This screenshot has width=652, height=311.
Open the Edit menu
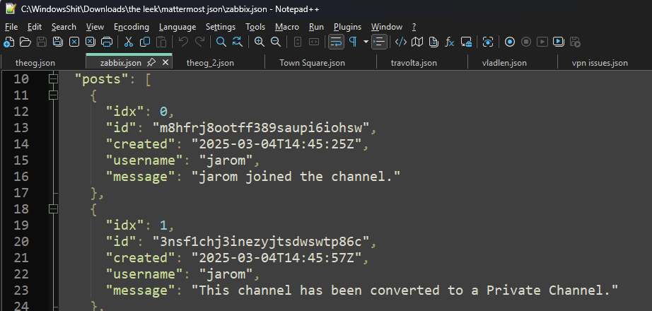pos(35,27)
